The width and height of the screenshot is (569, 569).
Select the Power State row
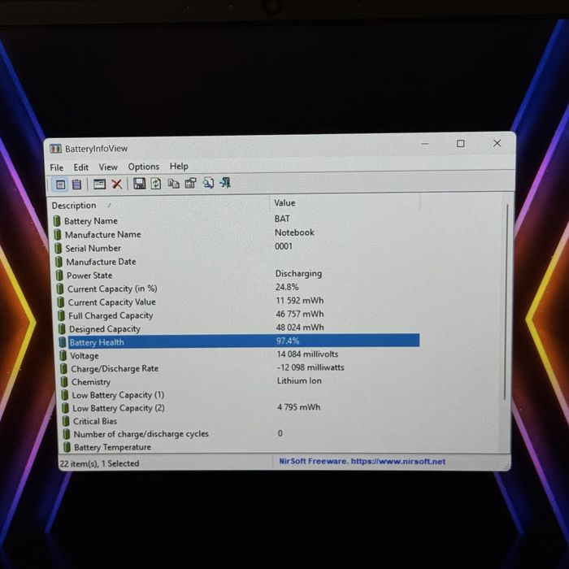237,275
